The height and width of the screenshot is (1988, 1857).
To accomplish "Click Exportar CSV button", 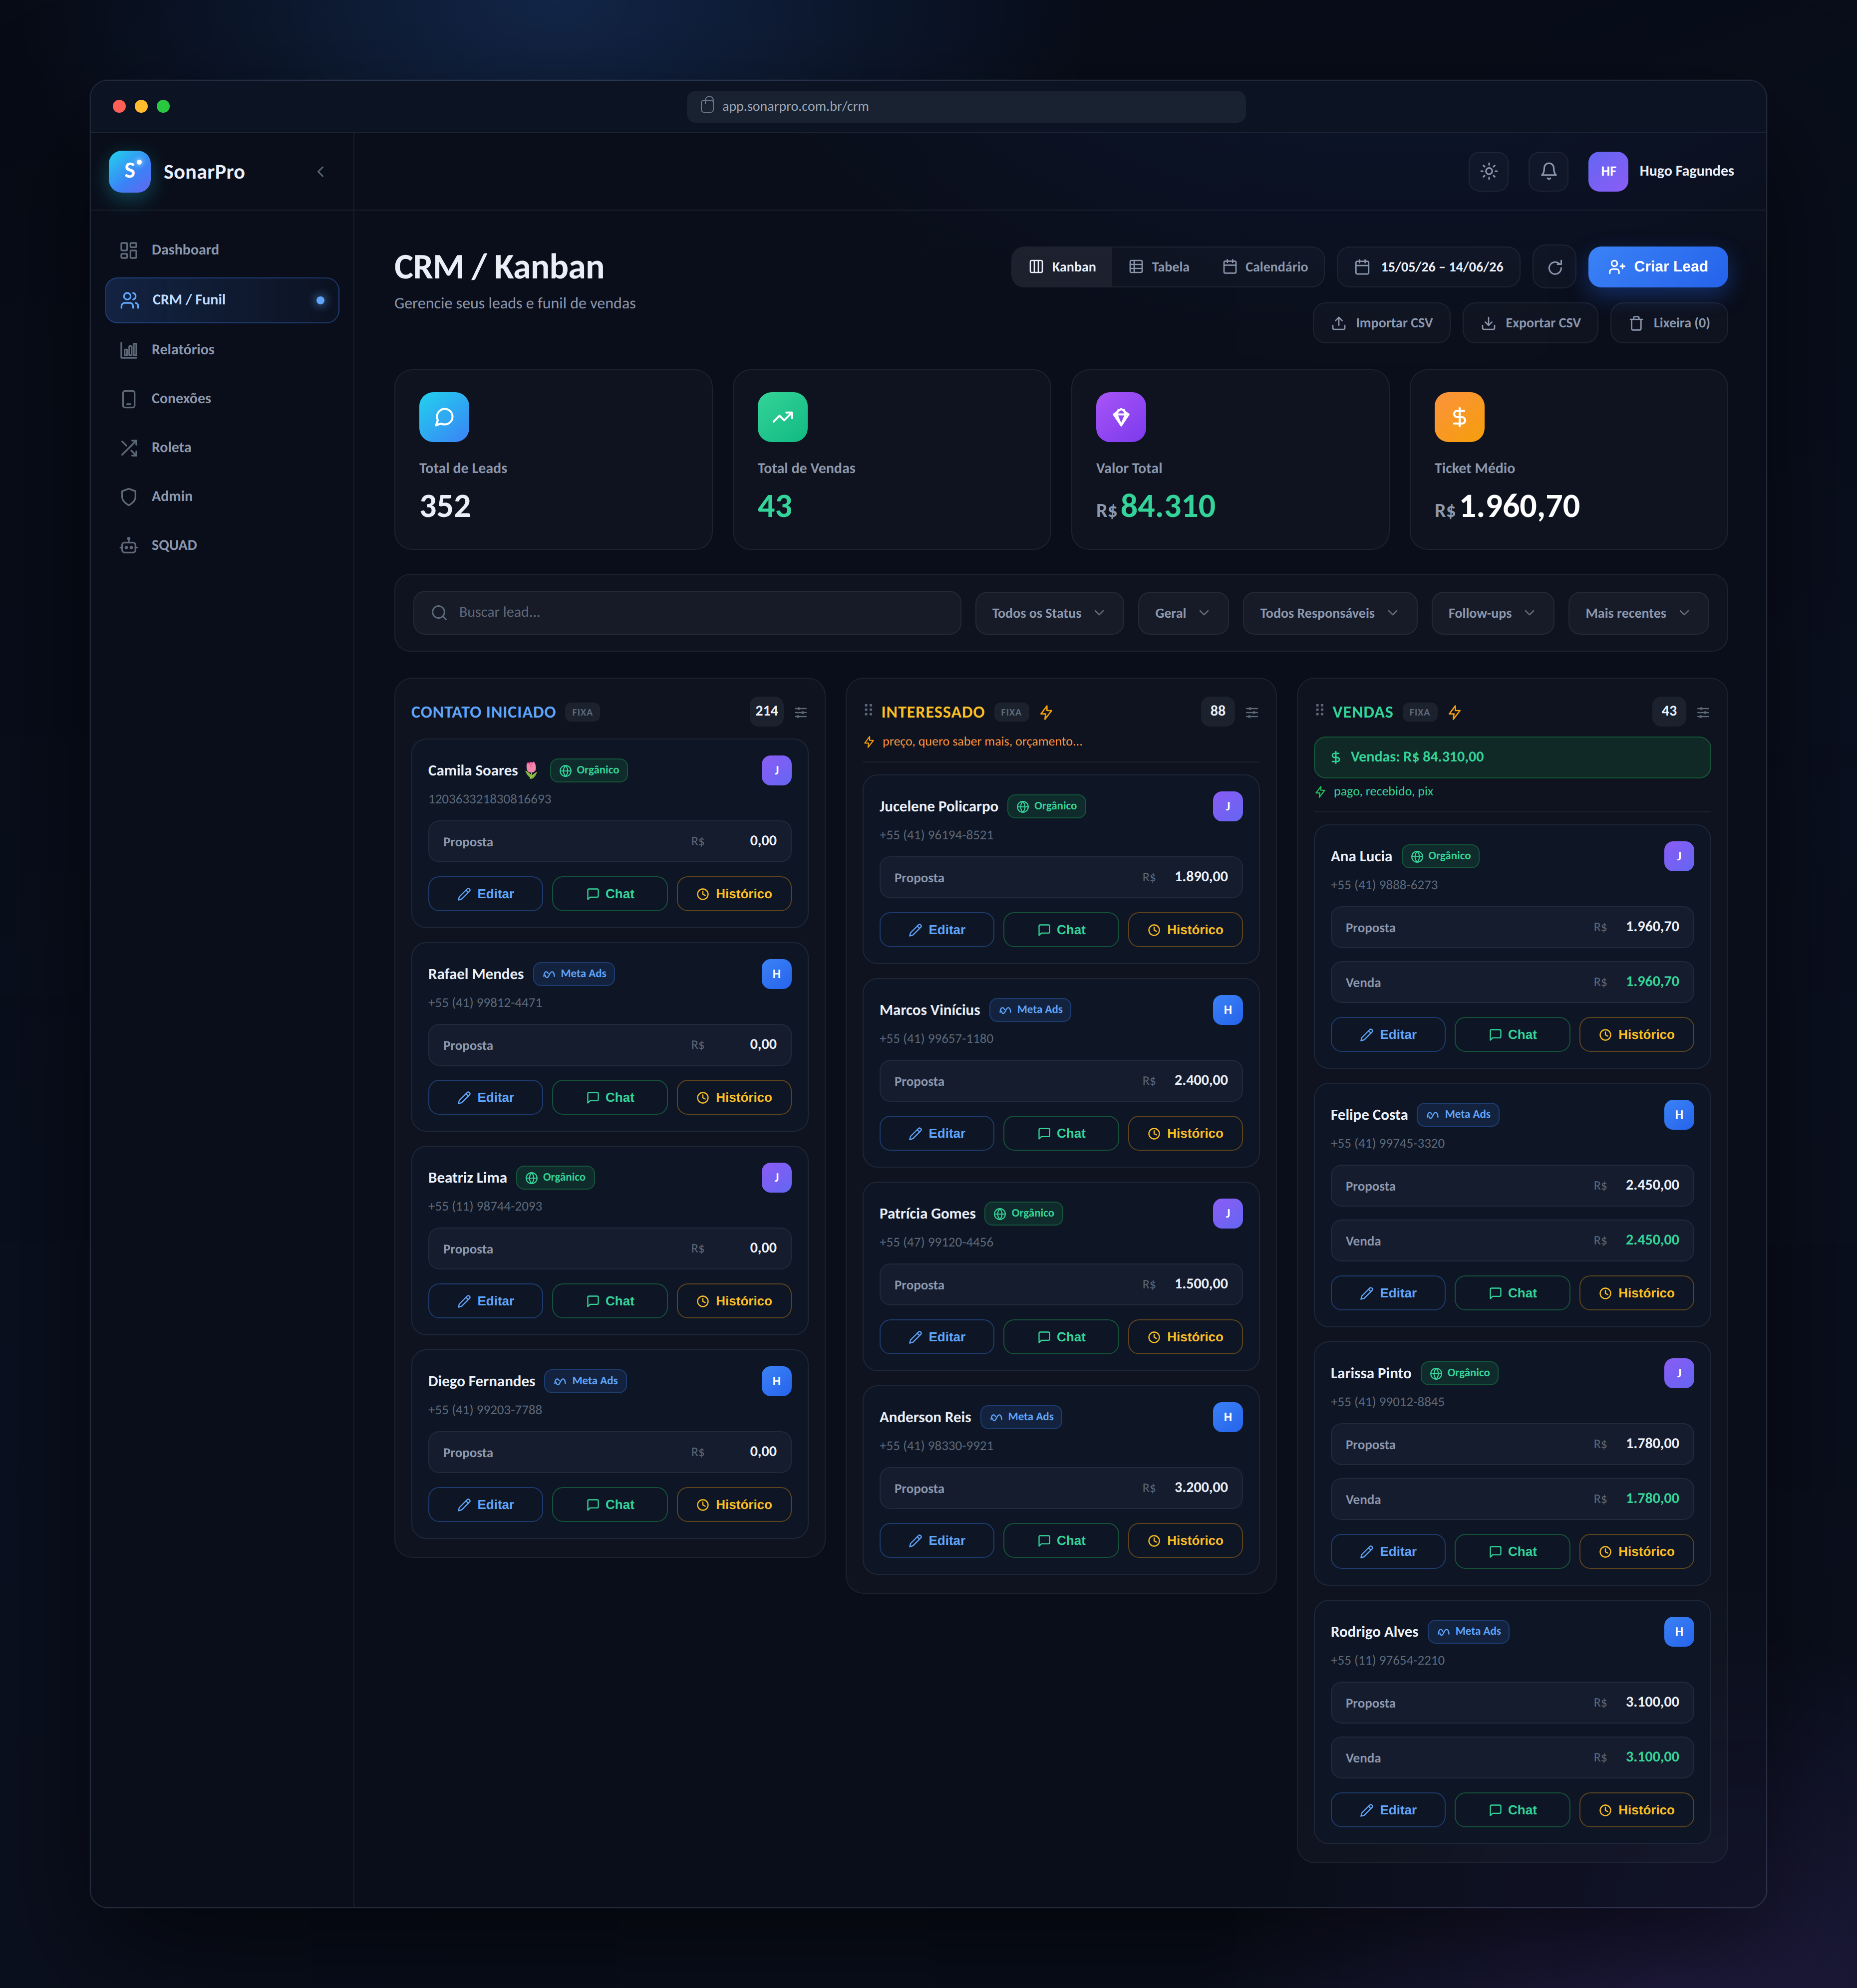I will click(1530, 323).
